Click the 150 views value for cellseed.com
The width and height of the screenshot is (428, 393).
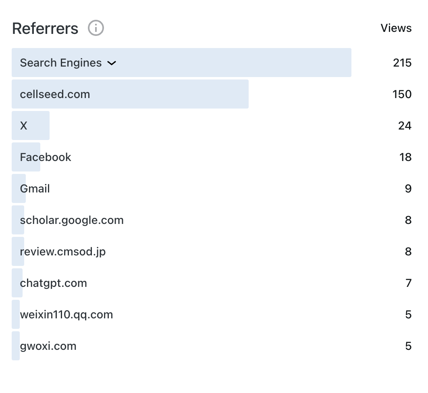click(x=402, y=94)
